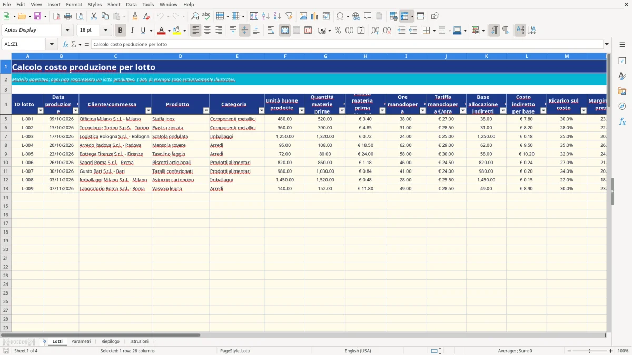632x355 pixels.
Task: Run the spelling check
Action: click(206, 16)
